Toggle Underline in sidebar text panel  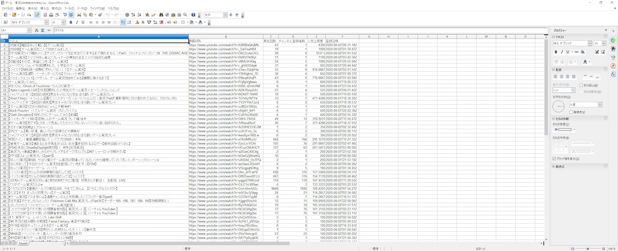[568, 52]
